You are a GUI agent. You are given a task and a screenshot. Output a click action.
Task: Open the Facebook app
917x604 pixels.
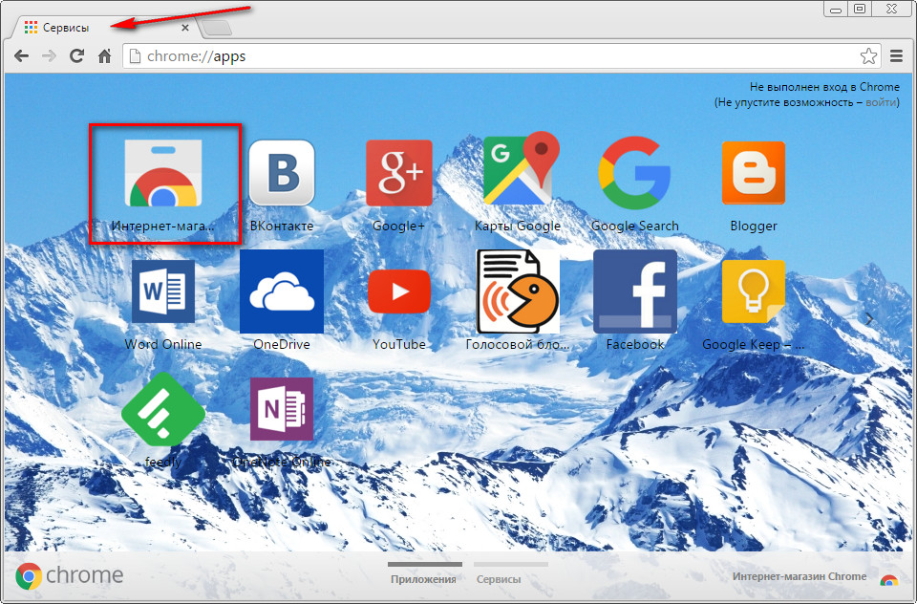tap(635, 291)
